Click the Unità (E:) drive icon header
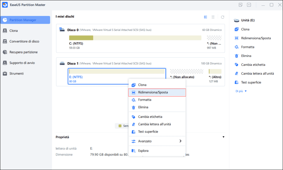 236,20
